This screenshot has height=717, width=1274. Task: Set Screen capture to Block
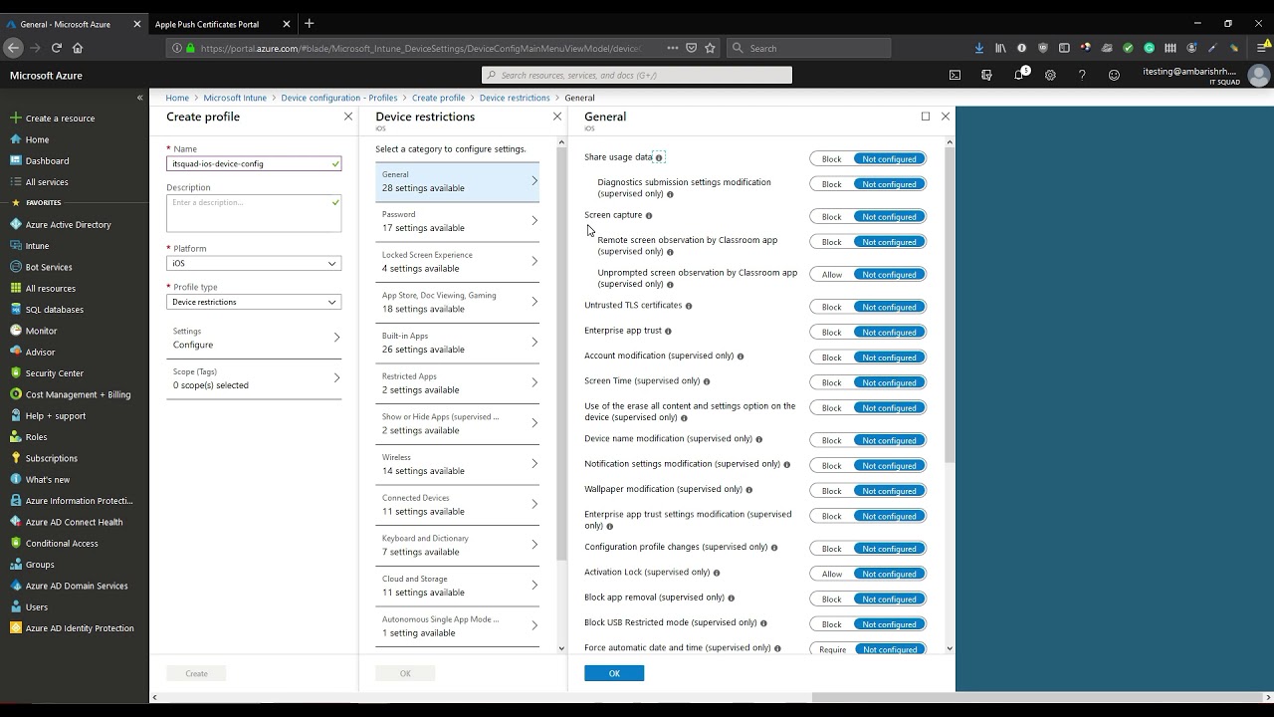pos(831,216)
